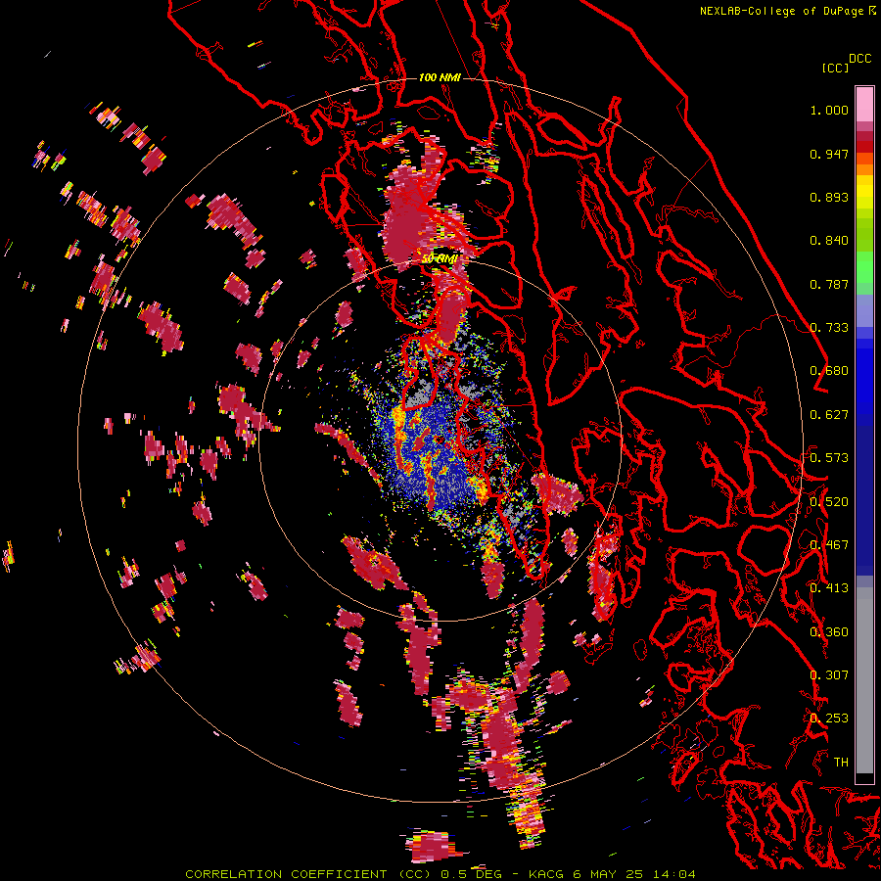Pick the light pink top color bar segment
This screenshot has height=881, width=881.
(x=864, y=104)
